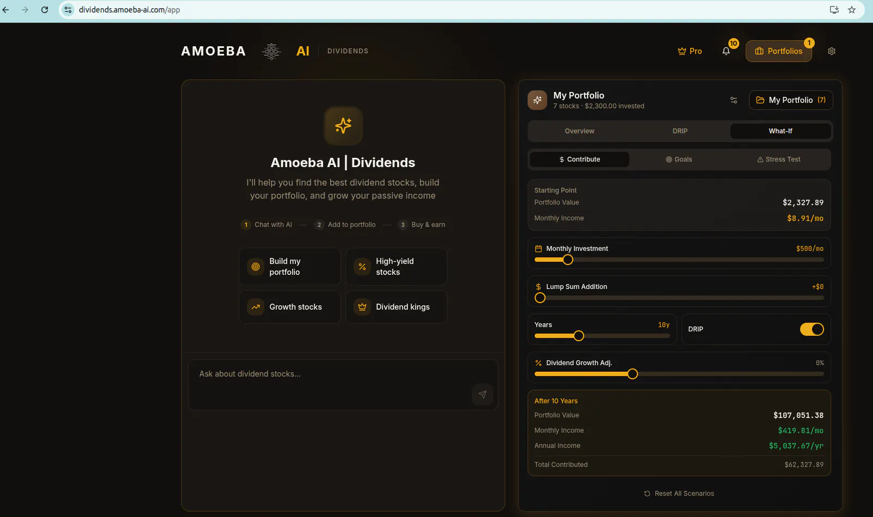Image resolution: width=873 pixels, height=517 pixels.
Task: Click the Monthly Investment slider handle
Action: point(568,260)
